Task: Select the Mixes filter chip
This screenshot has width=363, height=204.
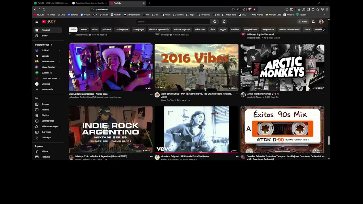Action: [x=95, y=29]
